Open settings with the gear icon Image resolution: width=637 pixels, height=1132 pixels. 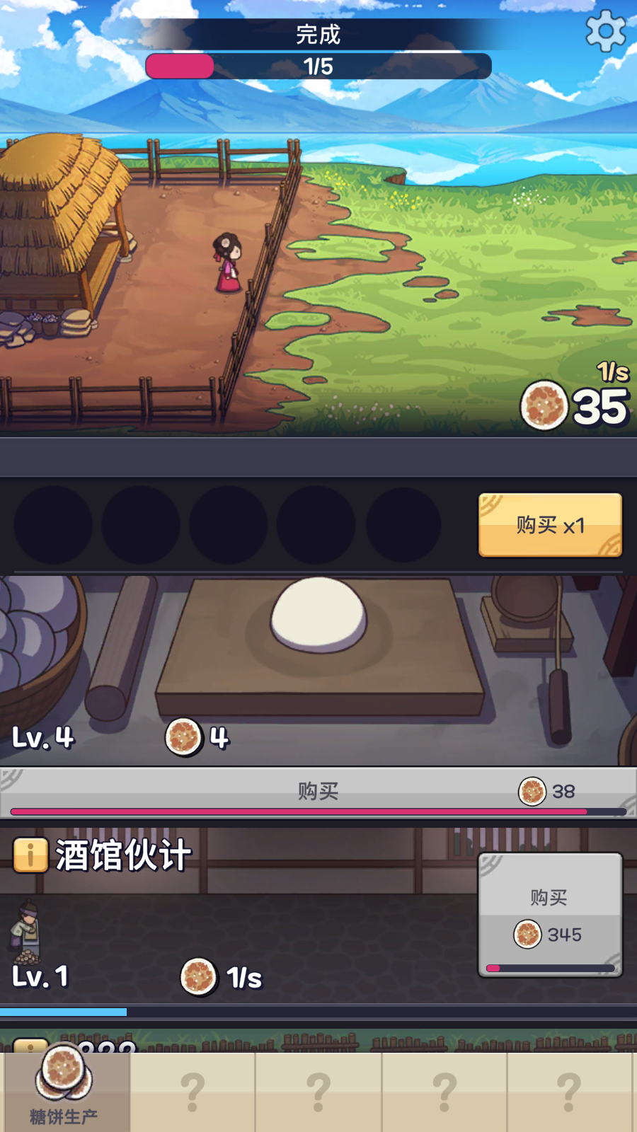point(606,30)
